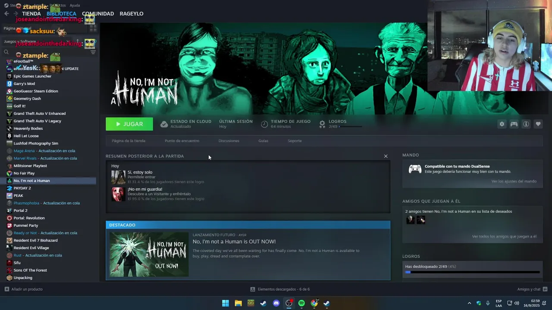Click the achievements progress bar in sidebar
Screen dimensions: 552x310
pos(472,272)
